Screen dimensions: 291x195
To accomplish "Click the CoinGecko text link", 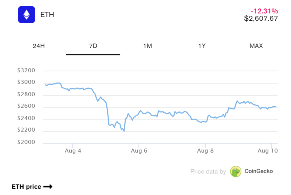I will (259, 171).
